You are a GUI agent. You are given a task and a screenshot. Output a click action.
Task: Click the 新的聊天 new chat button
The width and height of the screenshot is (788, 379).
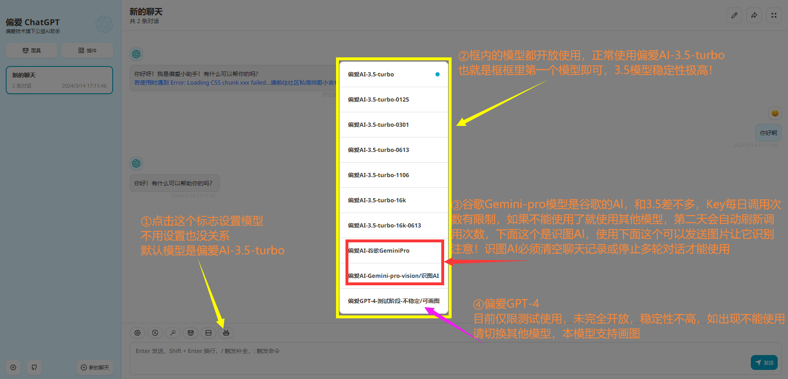tap(95, 367)
